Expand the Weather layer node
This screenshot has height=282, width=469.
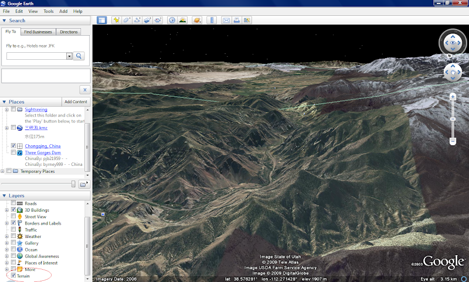tap(6, 236)
